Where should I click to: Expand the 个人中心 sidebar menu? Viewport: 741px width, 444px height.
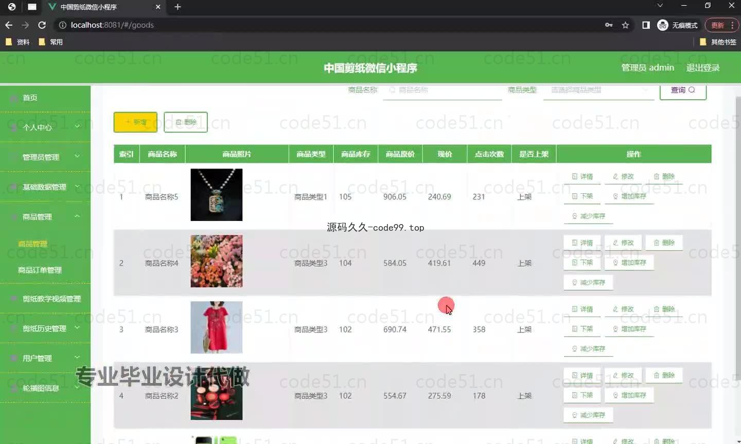[x=45, y=127]
